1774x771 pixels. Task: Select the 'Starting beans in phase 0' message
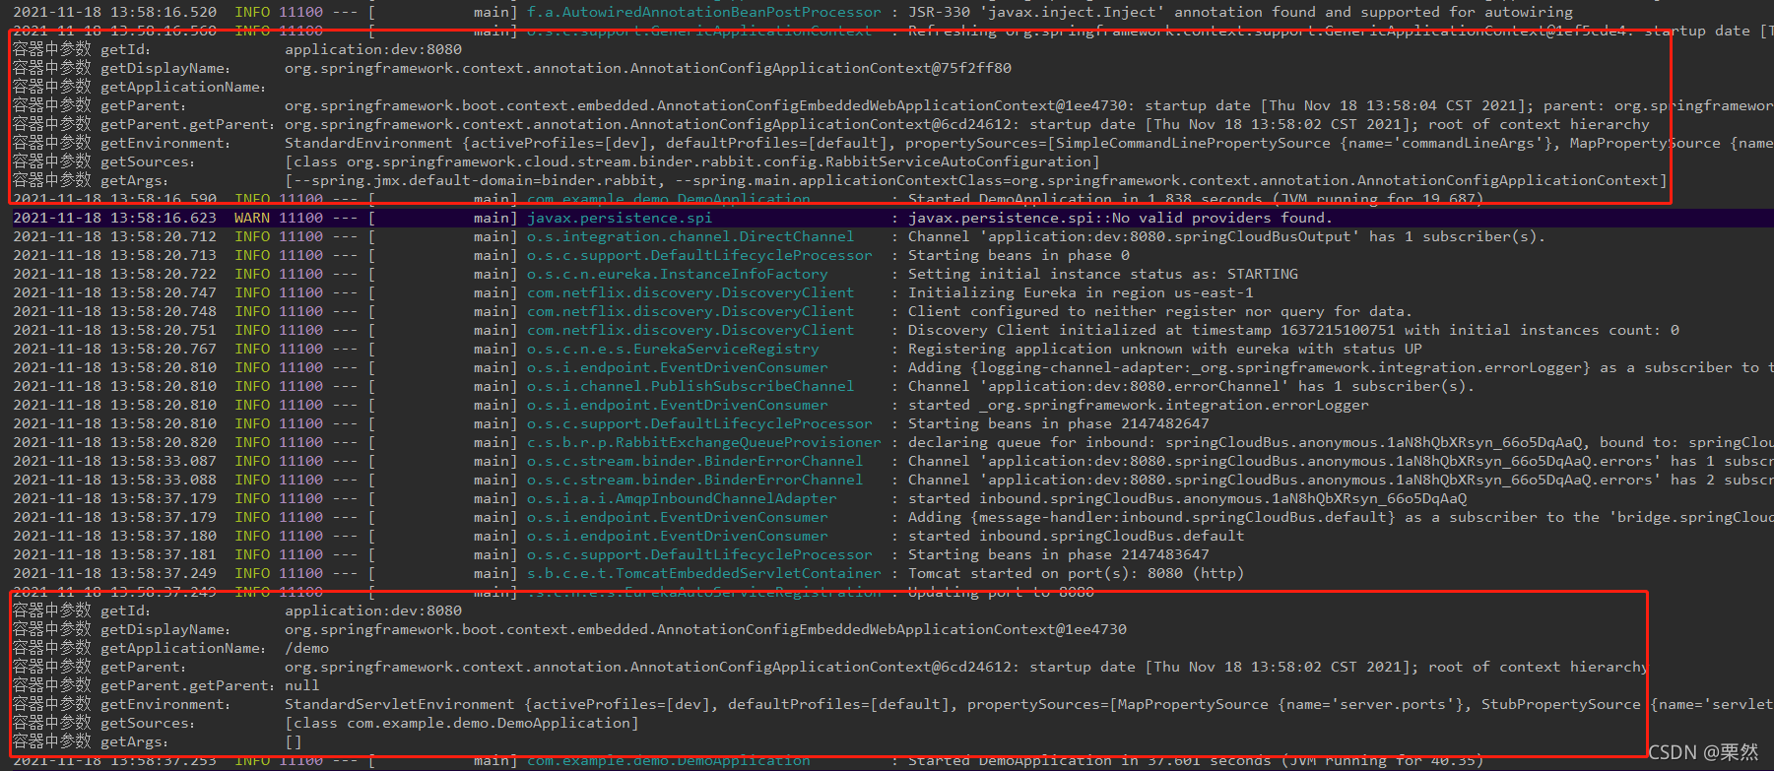(x=1018, y=255)
